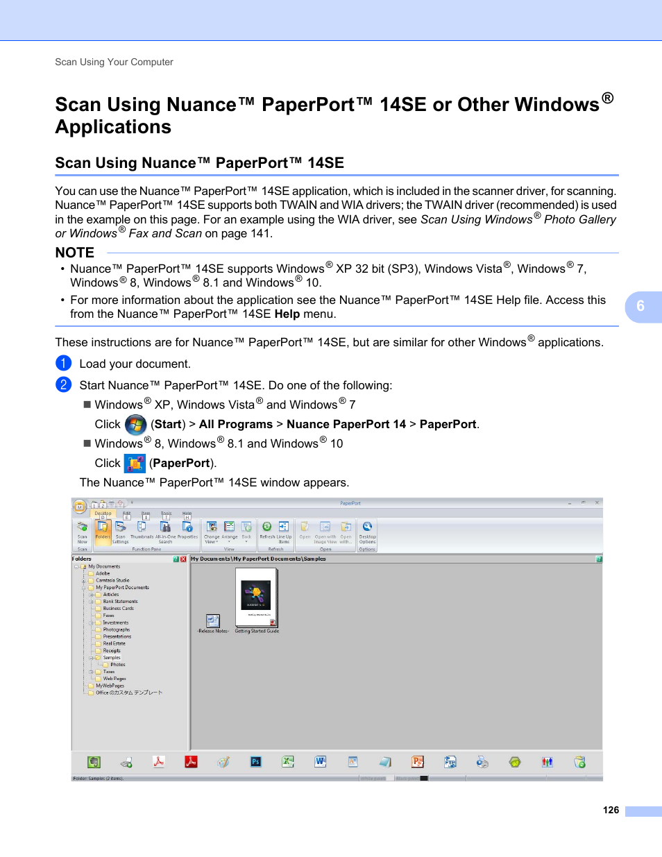Select the Presentations folder
The width and height of the screenshot is (662, 857).
tap(117, 637)
